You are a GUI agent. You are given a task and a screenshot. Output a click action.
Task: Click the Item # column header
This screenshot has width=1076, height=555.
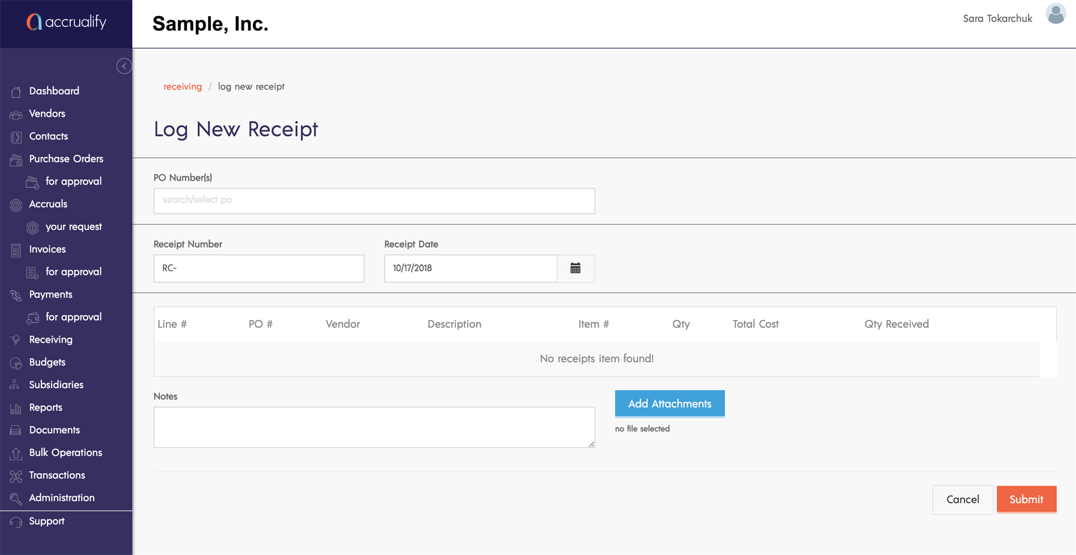click(x=593, y=324)
